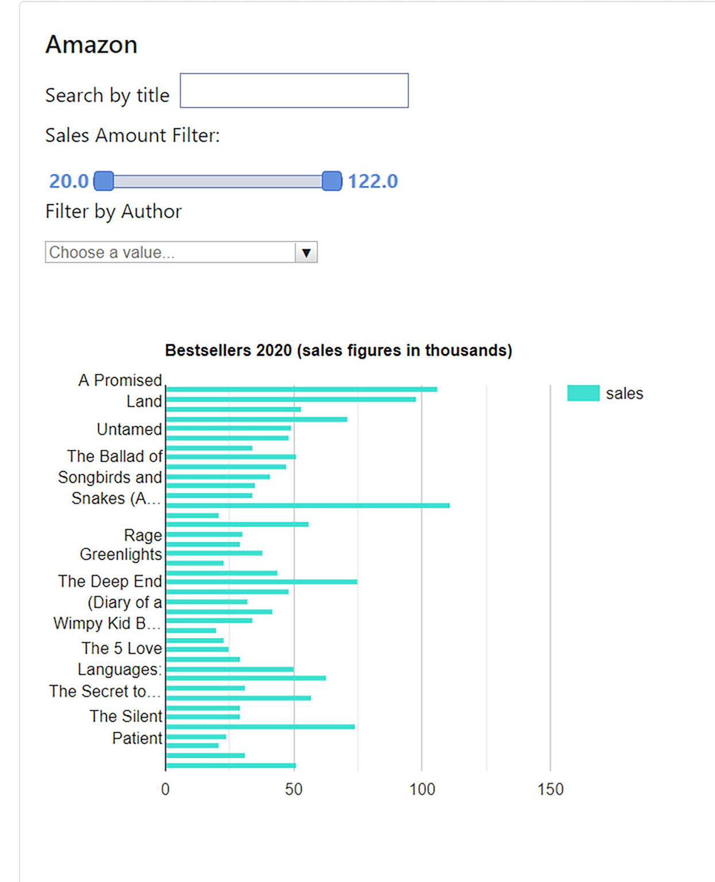The height and width of the screenshot is (882, 715).
Task: Click the 150 value on horizontal axis
Action: click(x=550, y=790)
